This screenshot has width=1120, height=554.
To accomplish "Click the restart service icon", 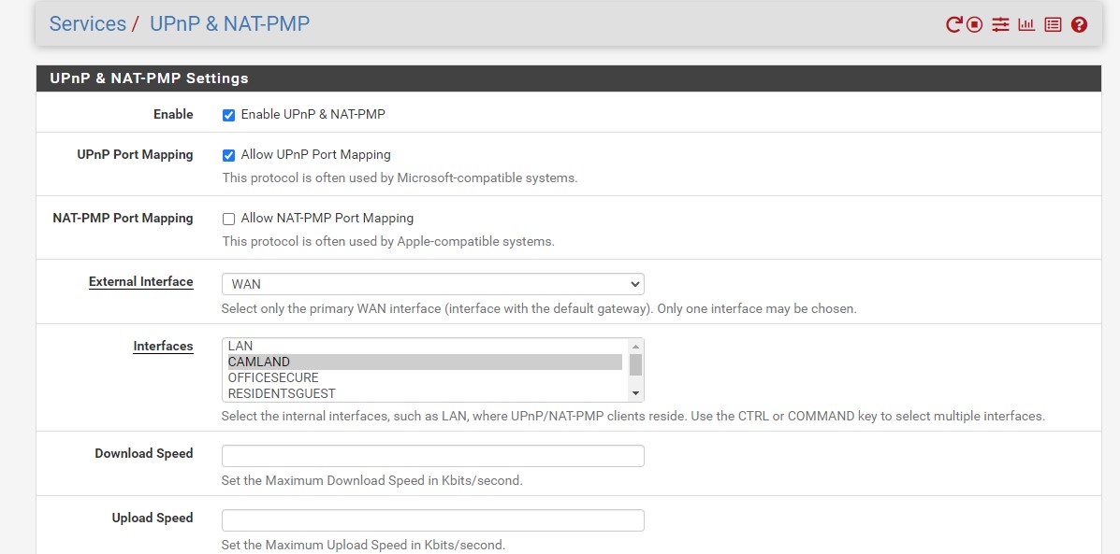I will coord(953,25).
